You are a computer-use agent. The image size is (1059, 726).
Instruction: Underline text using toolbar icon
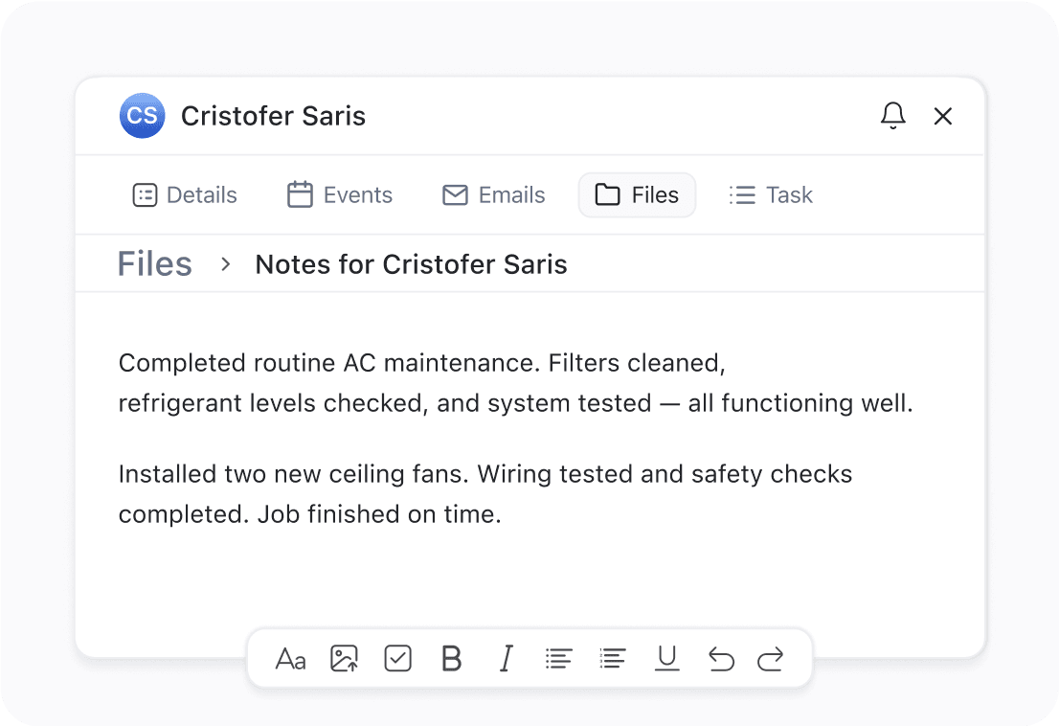667,659
